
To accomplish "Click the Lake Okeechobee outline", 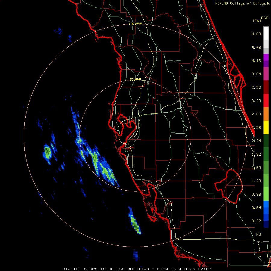I will tap(229, 186).
